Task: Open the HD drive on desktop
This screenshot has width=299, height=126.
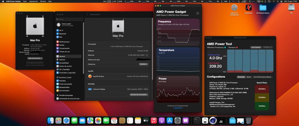Action: point(291,8)
